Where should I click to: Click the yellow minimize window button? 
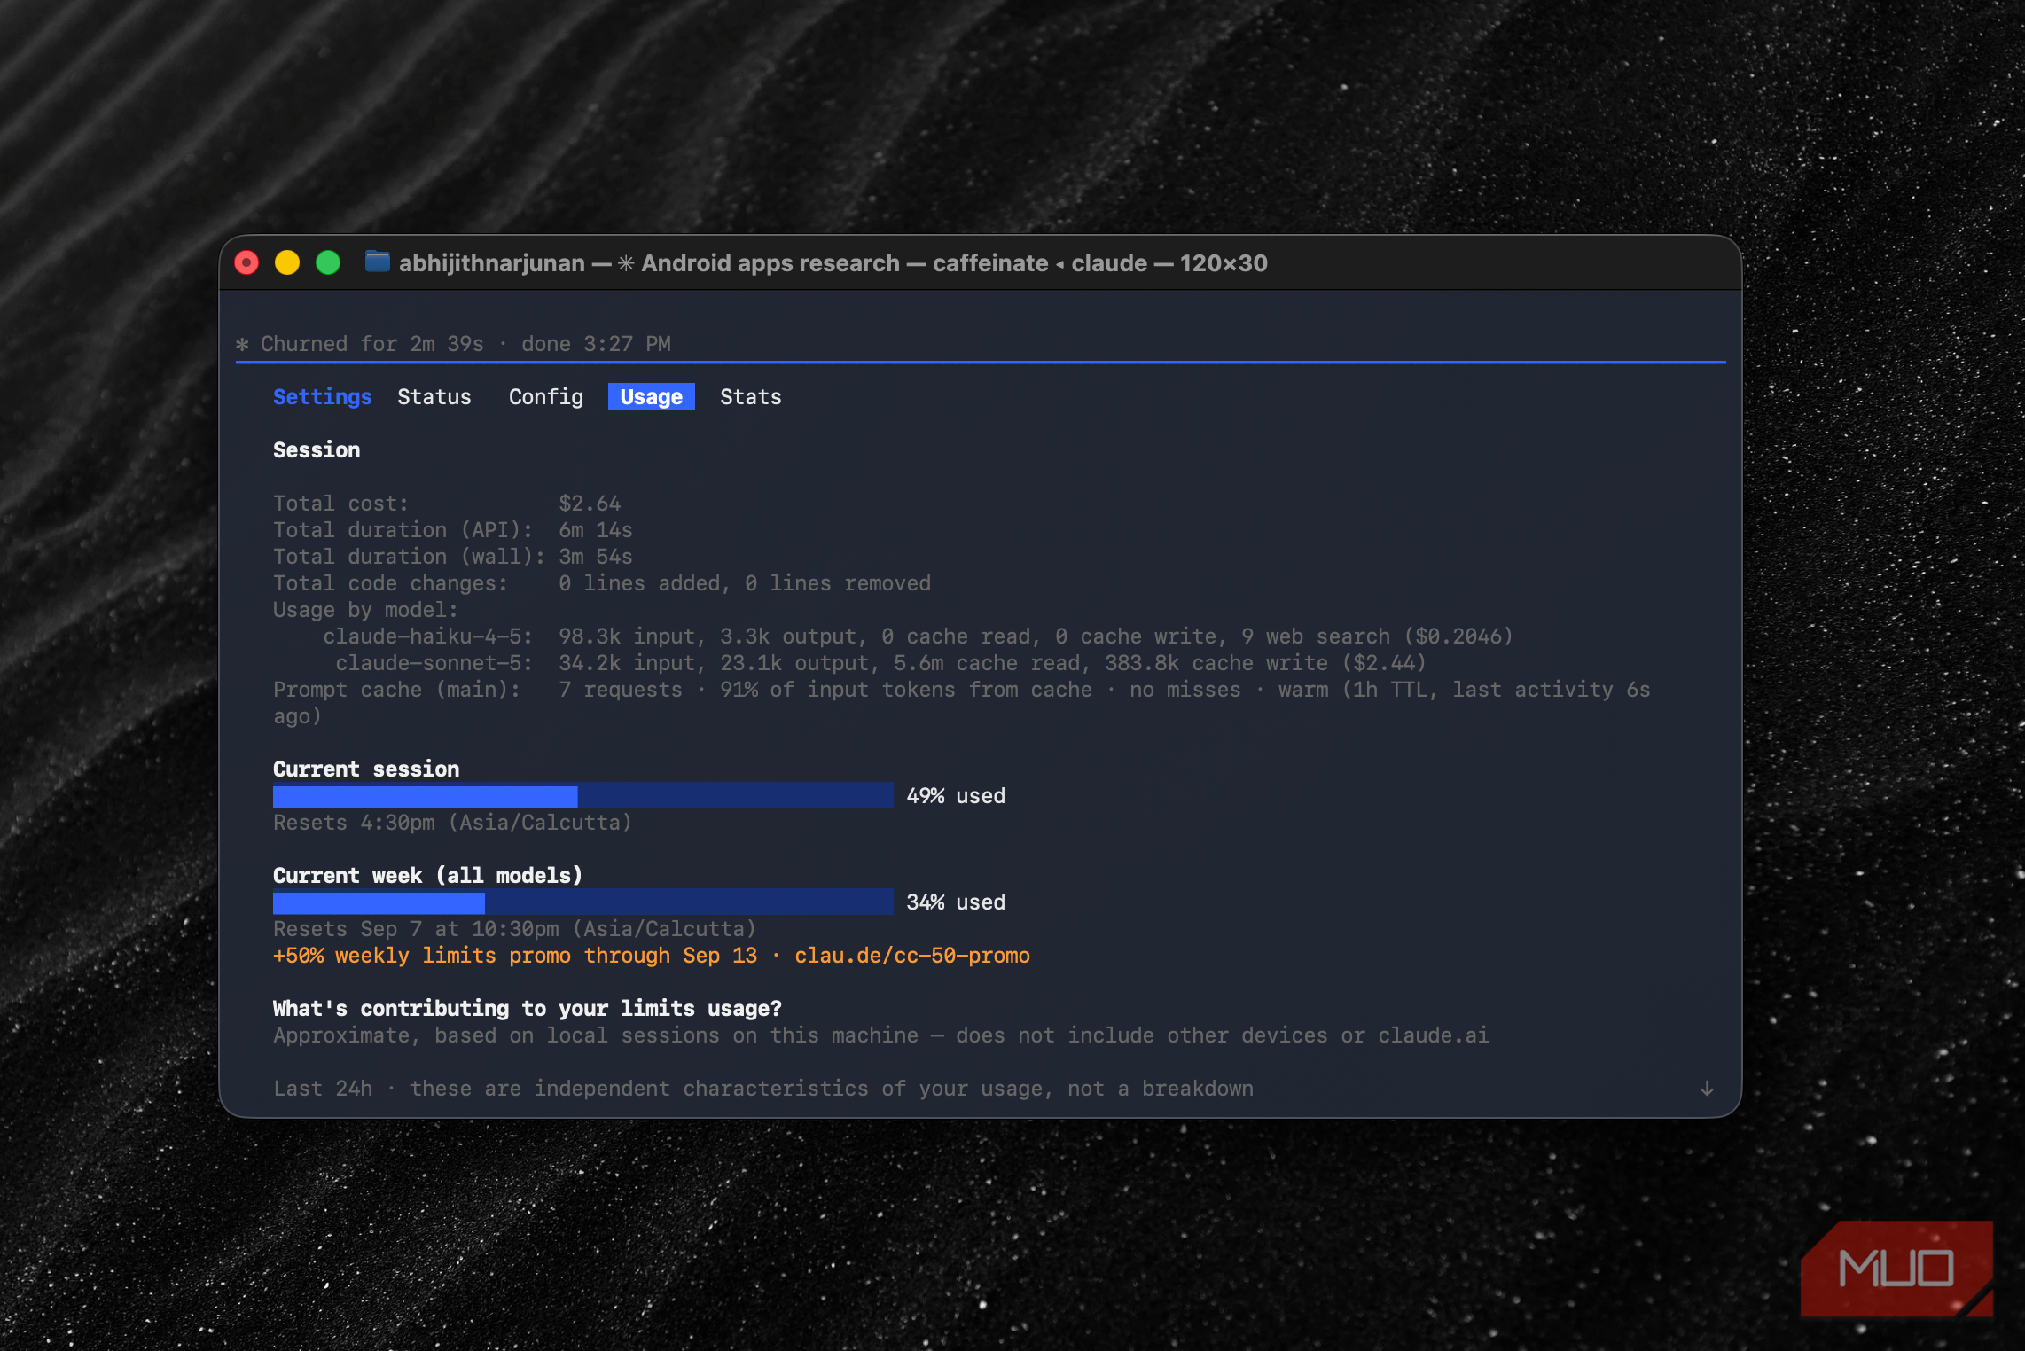coord(287,262)
